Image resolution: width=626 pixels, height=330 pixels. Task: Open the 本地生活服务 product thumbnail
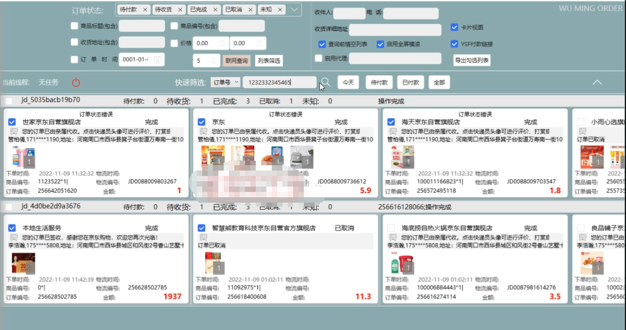click(x=23, y=263)
